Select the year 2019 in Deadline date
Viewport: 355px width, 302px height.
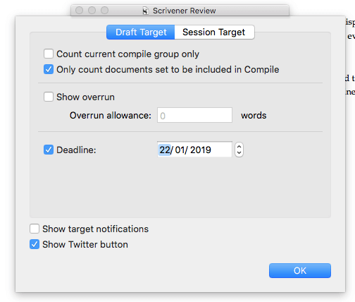click(x=201, y=150)
